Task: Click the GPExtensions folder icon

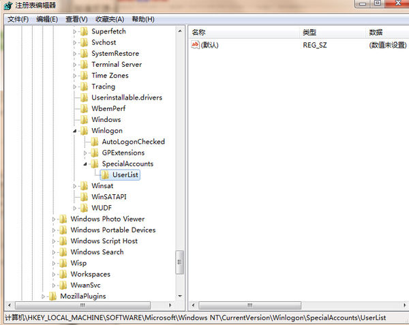Action: (x=95, y=153)
